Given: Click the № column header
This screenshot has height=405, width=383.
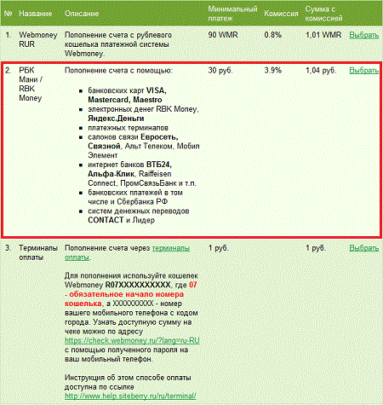Looking at the screenshot, I should (x=9, y=14).
